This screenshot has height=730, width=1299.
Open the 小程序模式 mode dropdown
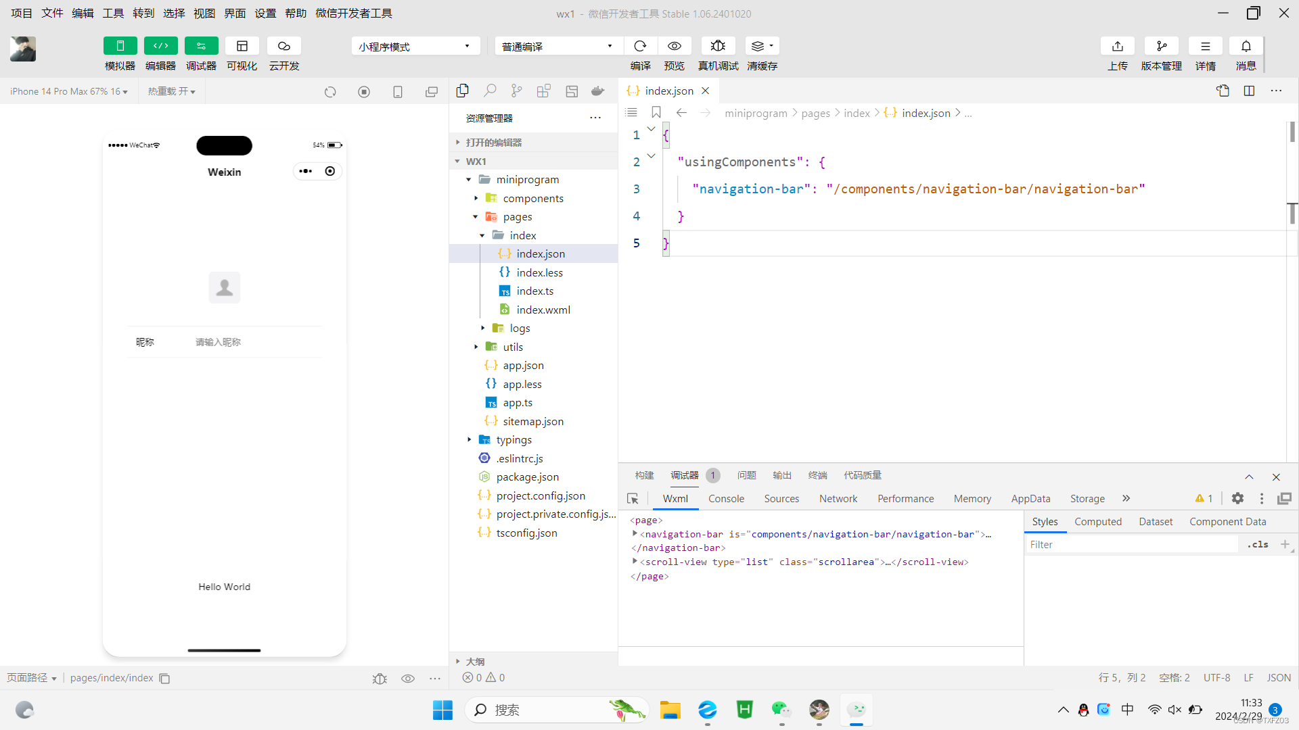click(x=415, y=46)
